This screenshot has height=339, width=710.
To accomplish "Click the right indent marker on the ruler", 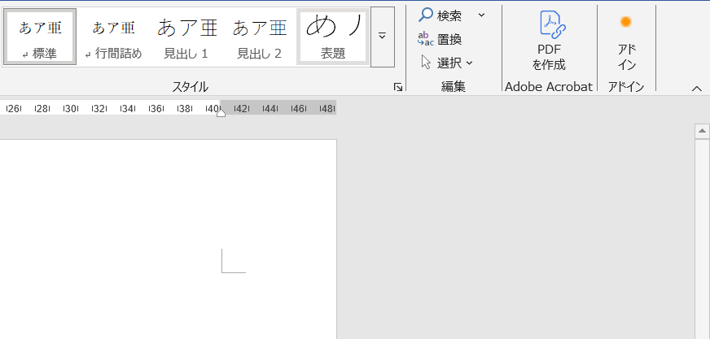I will pos(221,112).
